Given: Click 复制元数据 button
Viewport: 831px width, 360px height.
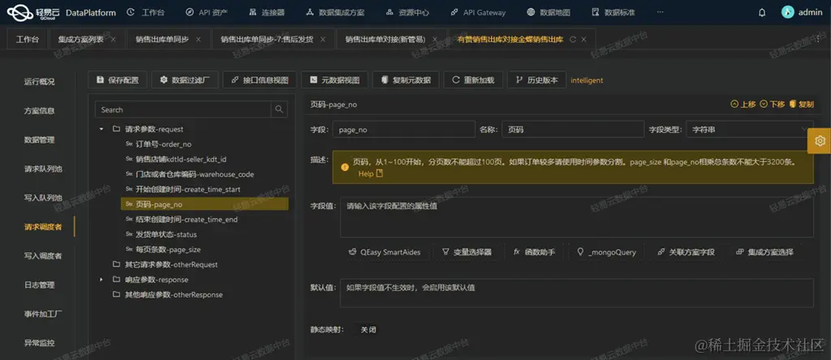Looking at the screenshot, I should [406, 80].
